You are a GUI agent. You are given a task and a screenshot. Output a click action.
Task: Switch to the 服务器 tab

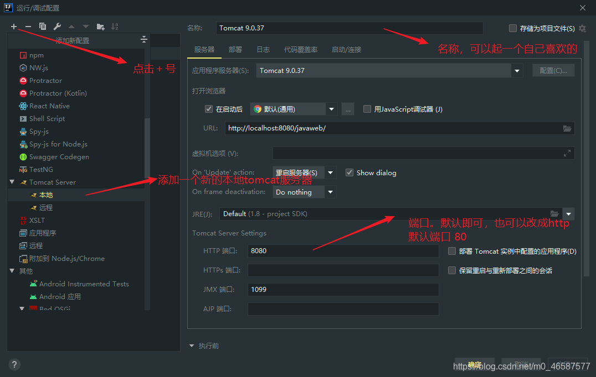[204, 50]
